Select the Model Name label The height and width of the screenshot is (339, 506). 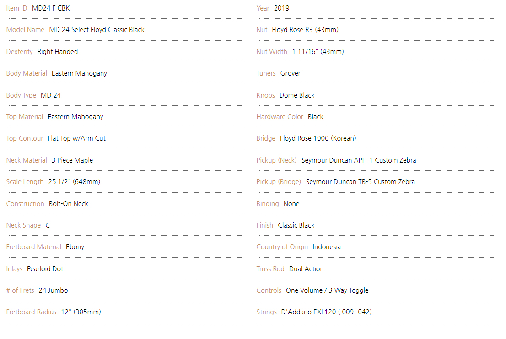pyautogui.click(x=25, y=30)
